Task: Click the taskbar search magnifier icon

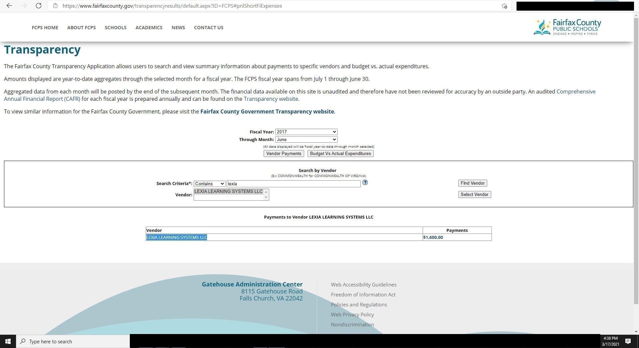Action: (x=23, y=341)
